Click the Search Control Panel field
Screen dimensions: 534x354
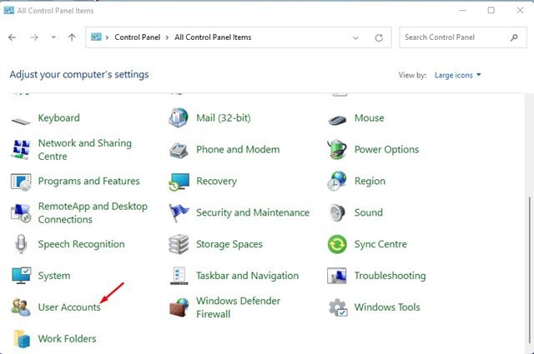pyautogui.click(x=463, y=37)
